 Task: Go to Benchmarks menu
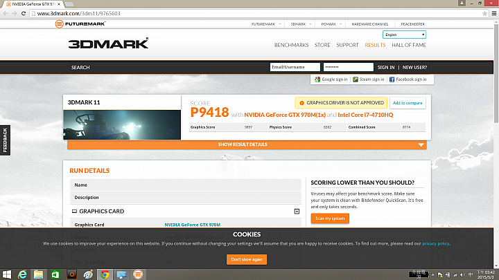coord(291,45)
